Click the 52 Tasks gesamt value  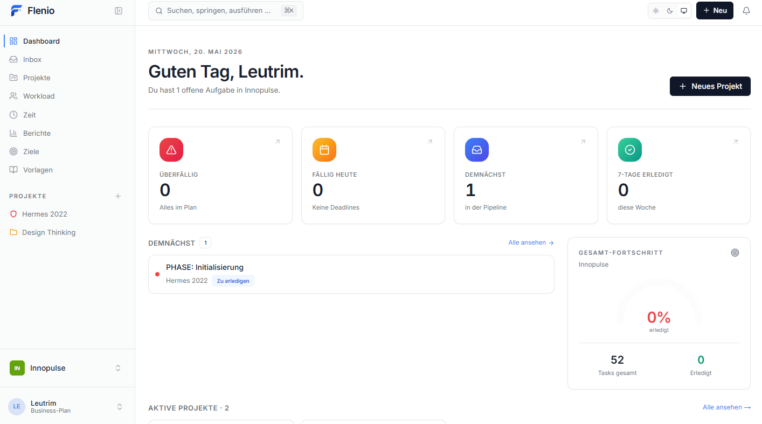tap(617, 360)
